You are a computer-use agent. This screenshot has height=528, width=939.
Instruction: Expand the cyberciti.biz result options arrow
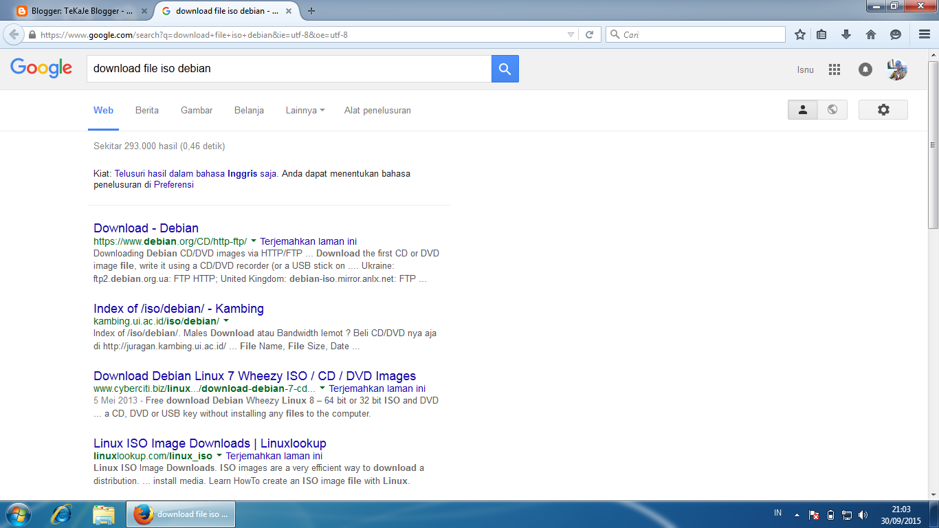tap(322, 388)
